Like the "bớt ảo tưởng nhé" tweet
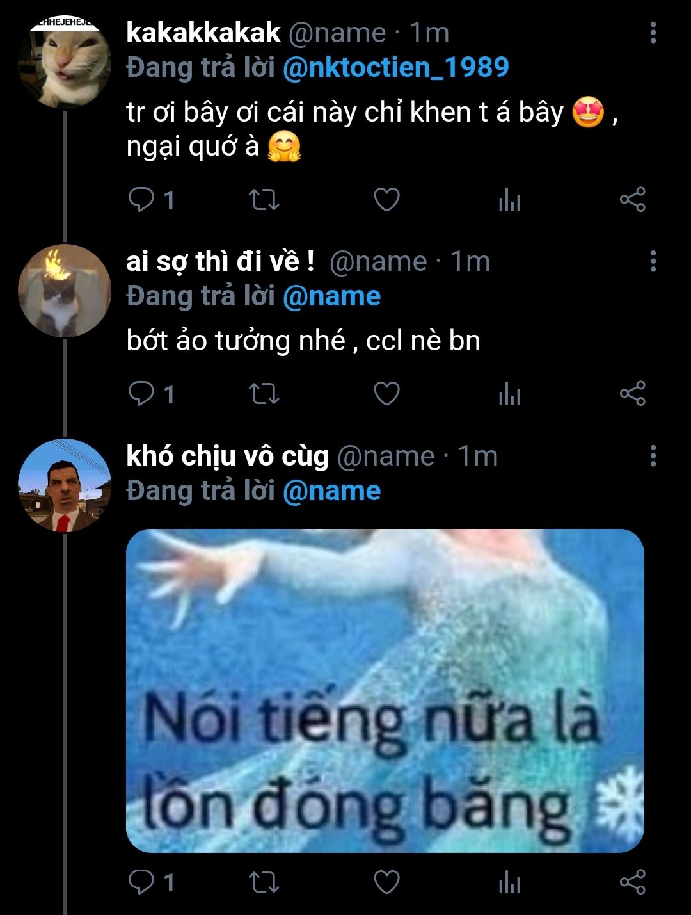The height and width of the screenshot is (915, 691). (x=386, y=394)
